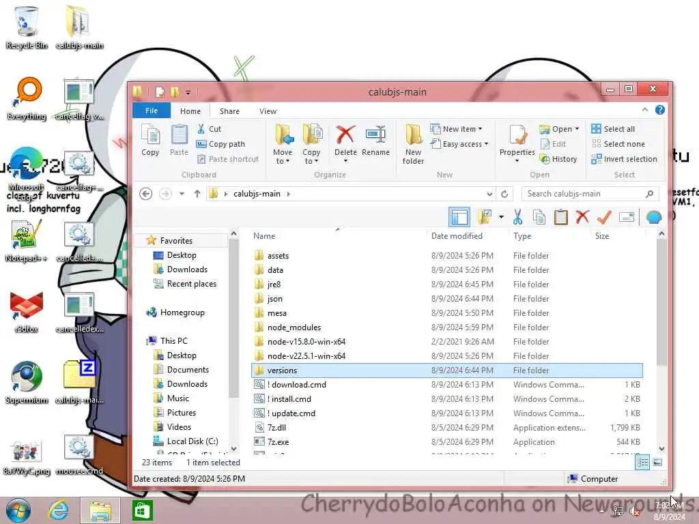Click the Paste icon in the ribbon
This screenshot has height=524, width=699.
[x=180, y=139]
